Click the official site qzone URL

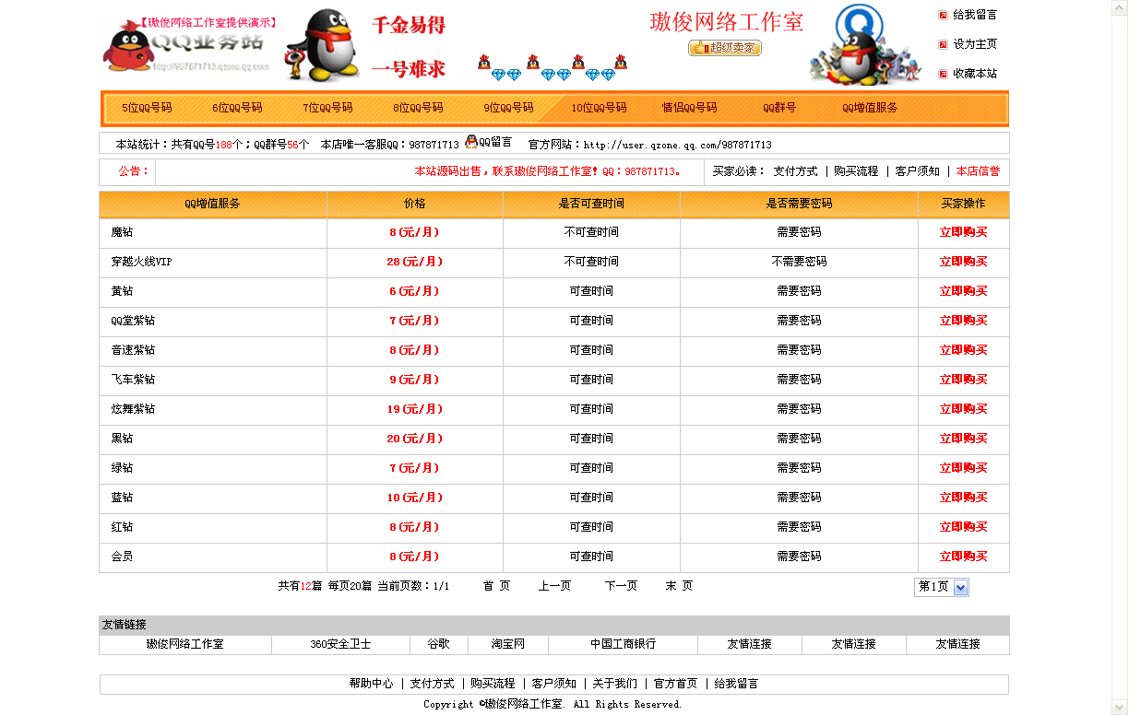click(x=678, y=145)
